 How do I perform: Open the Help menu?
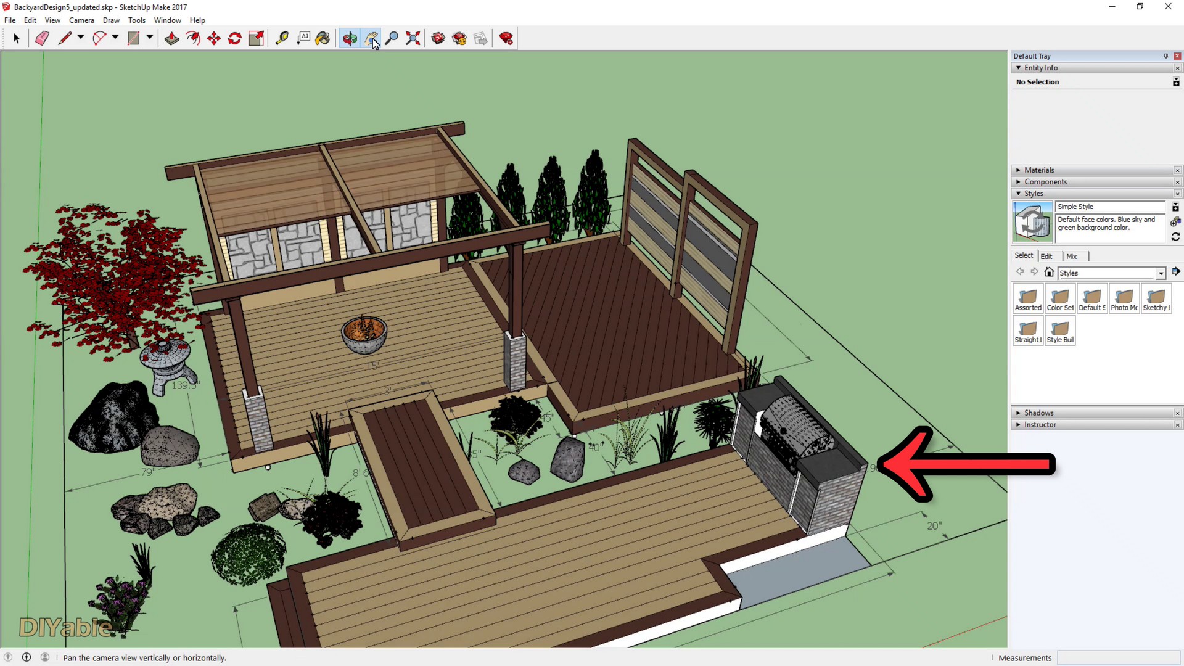(x=197, y=20)
